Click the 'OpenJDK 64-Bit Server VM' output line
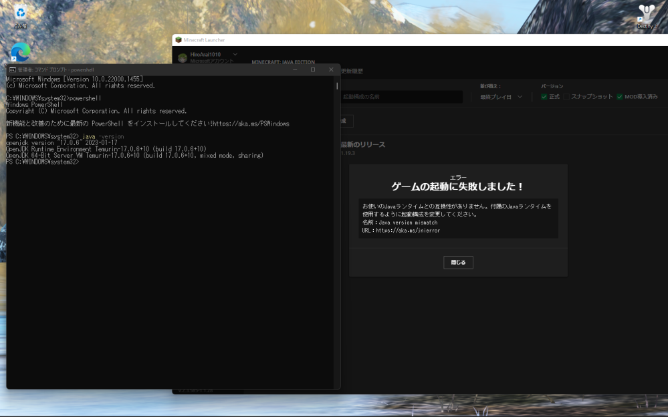This screenshot has height=417, width=668. [134, 156]
